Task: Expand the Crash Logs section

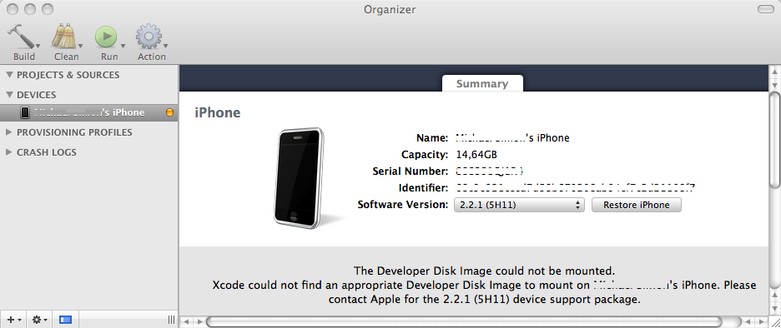Action: 9,152
